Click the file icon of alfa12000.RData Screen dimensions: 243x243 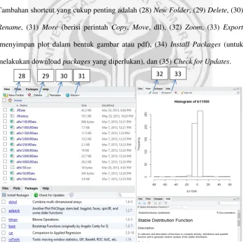tap(12, 139)
